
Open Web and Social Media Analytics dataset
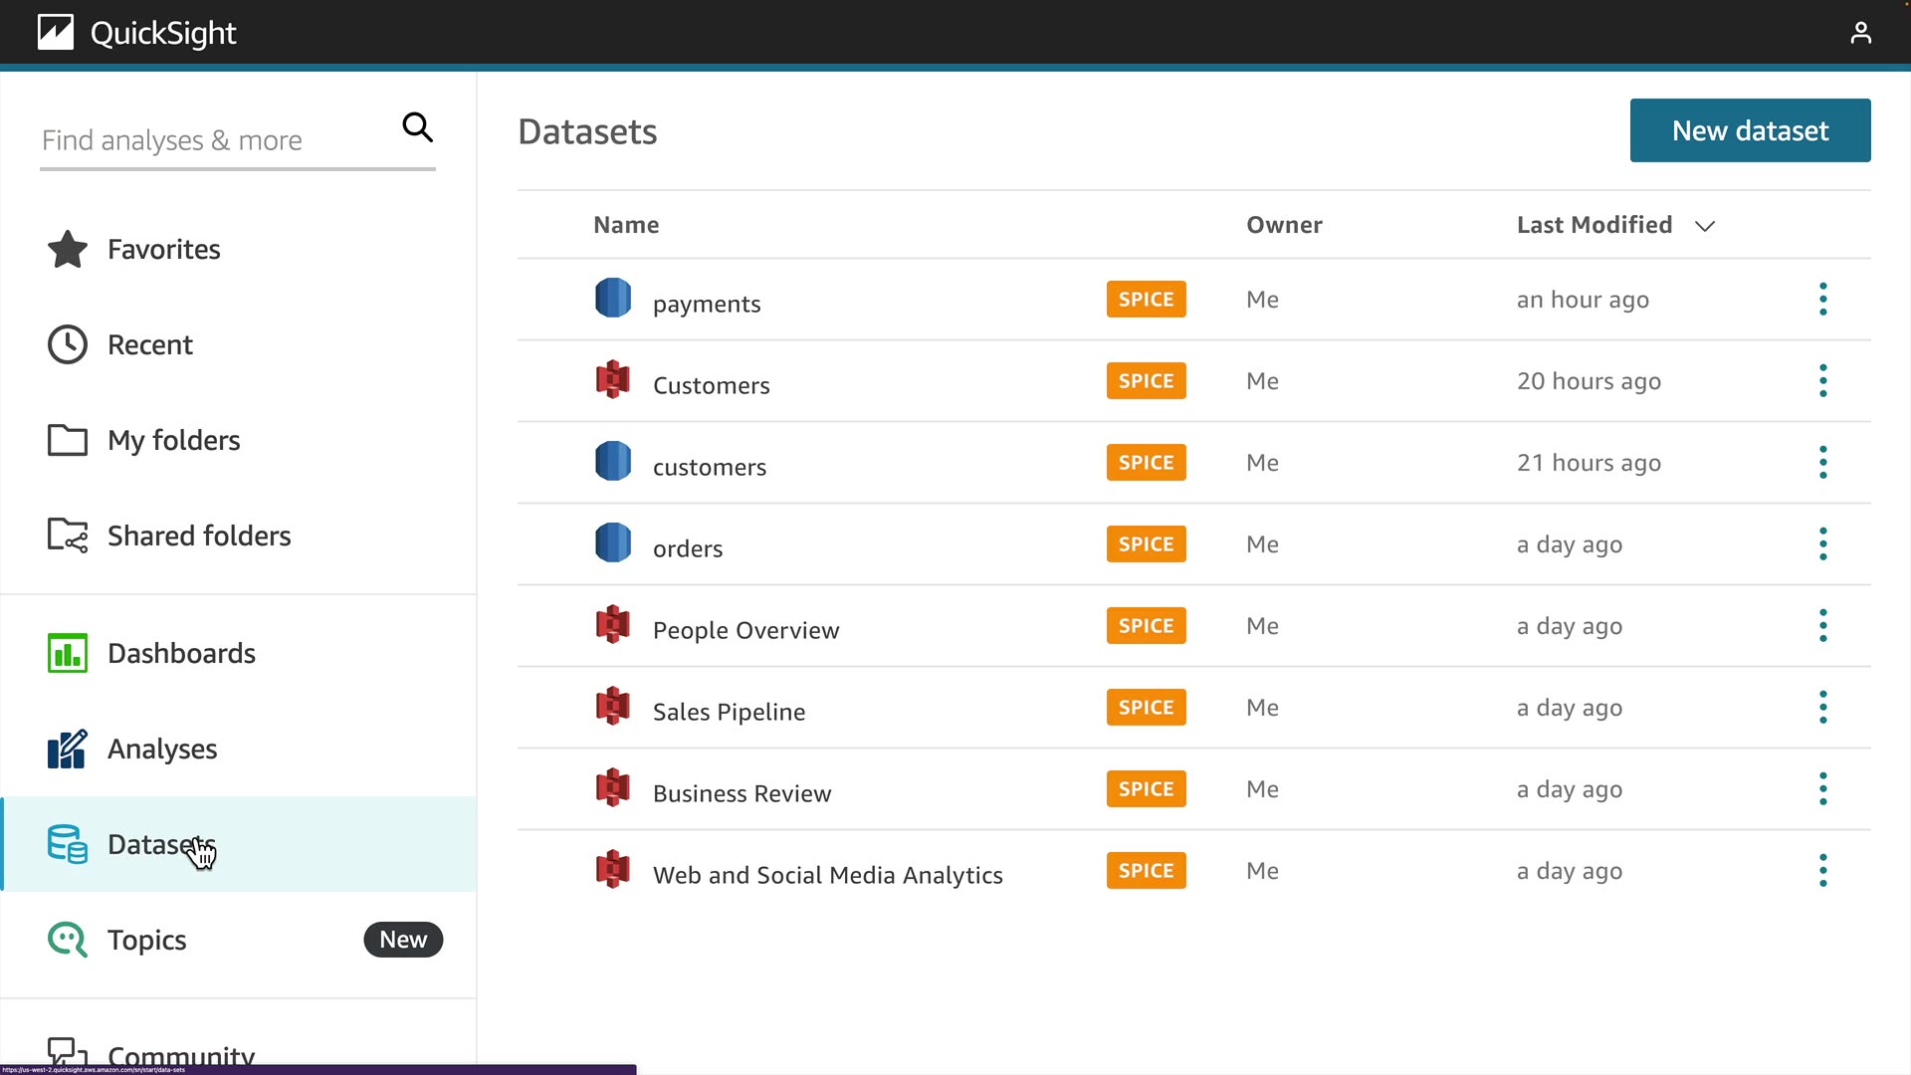(827, 875)
